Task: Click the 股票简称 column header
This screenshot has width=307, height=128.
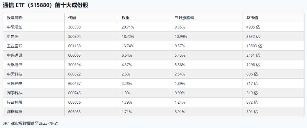Action: [x=14, y=18]
